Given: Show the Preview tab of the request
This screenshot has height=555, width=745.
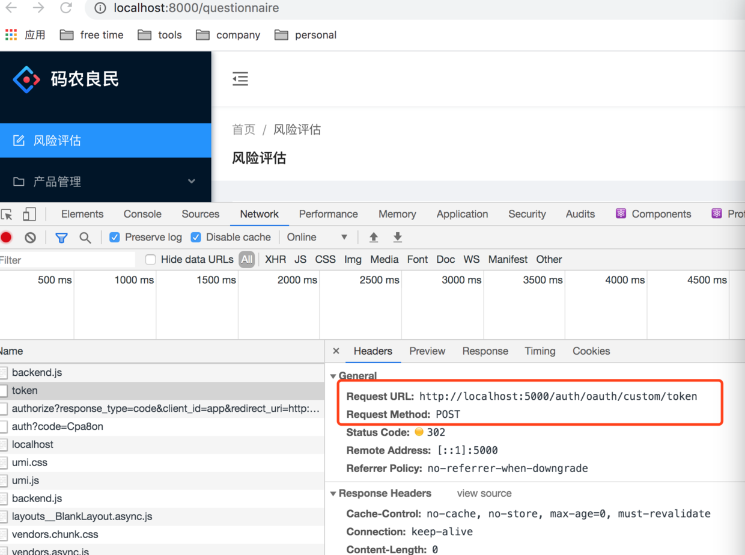Looking at the screenshot, I should 427,351.
